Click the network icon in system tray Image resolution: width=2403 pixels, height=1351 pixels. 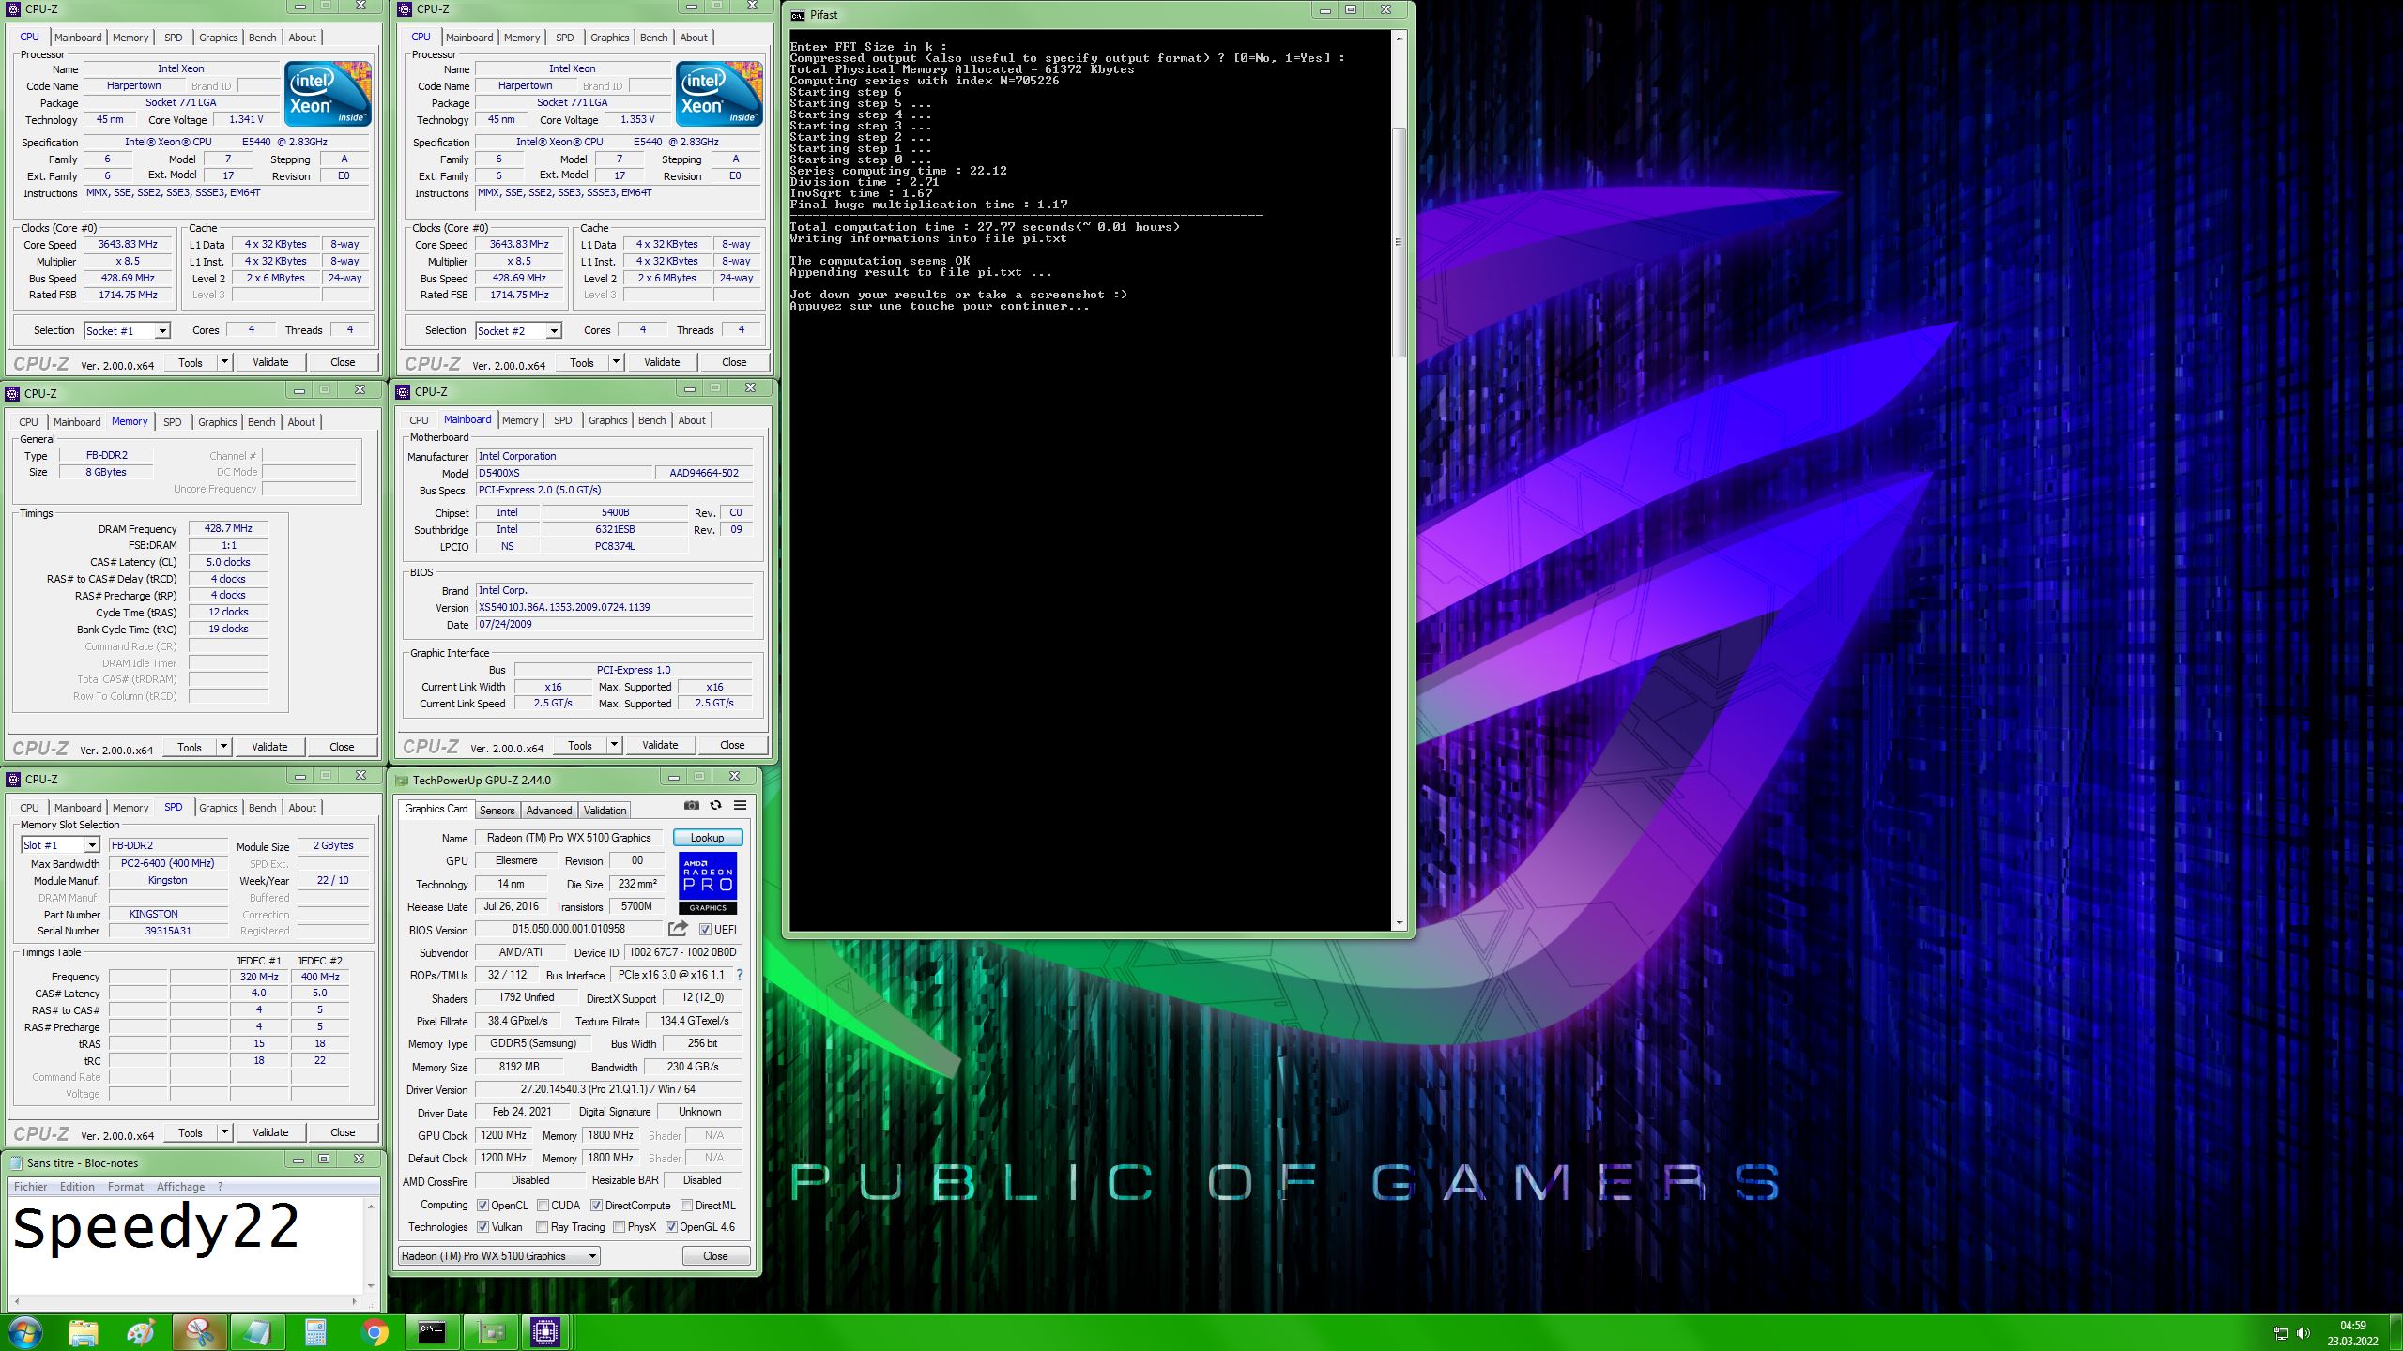click(x=2281, y=1333)
